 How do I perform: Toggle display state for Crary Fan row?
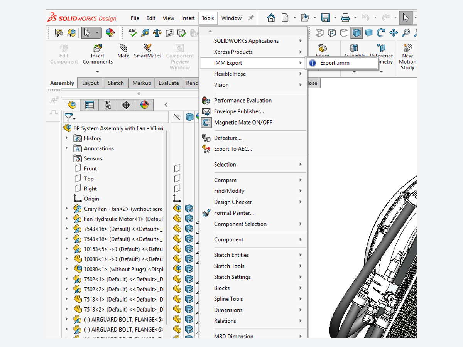click(189, 209)
